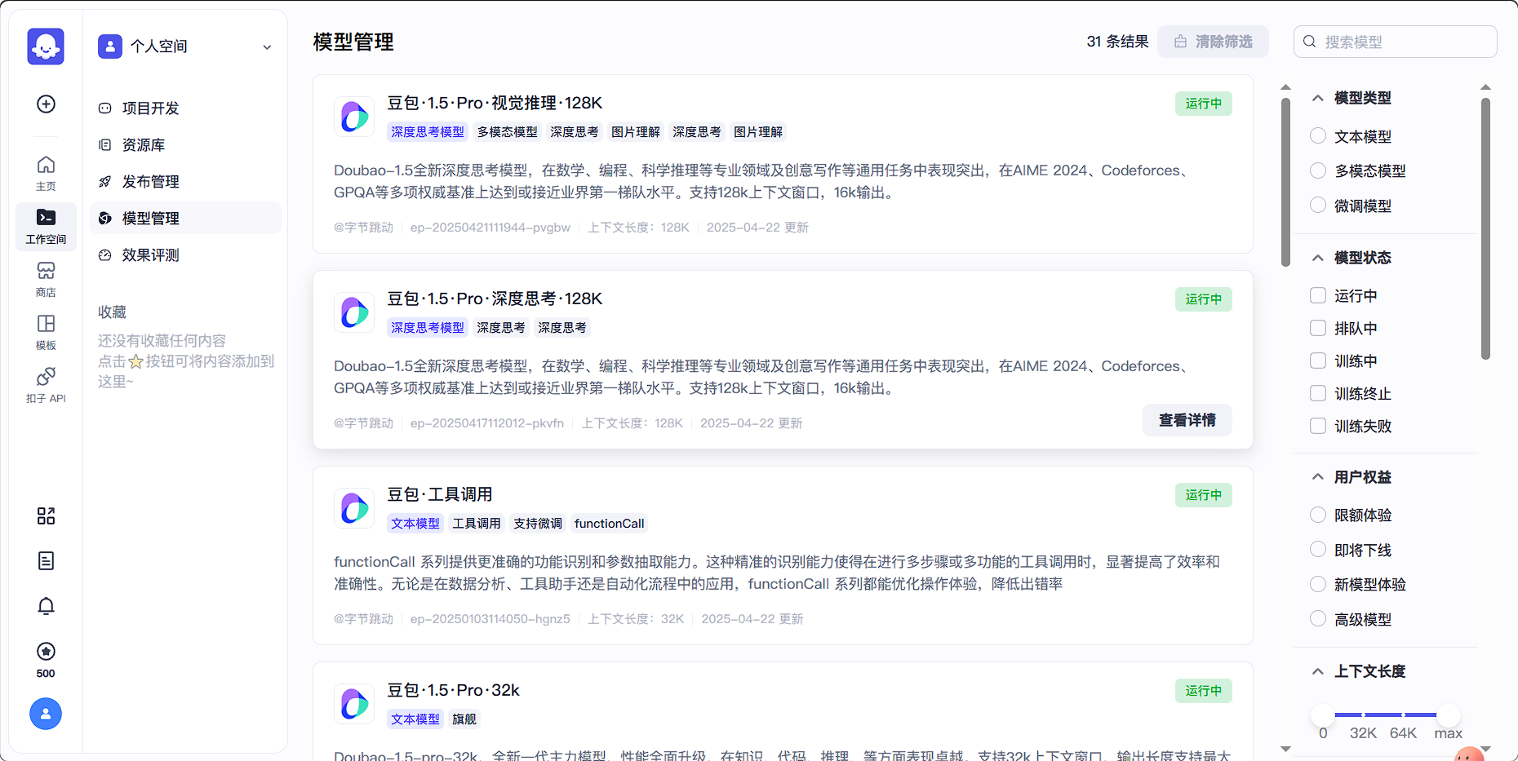
Task: Click the 0 handle of context slider
Action: click(1323, 715)
